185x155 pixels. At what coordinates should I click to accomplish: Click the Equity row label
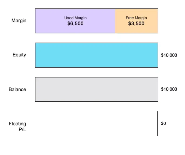pos(19,55)
